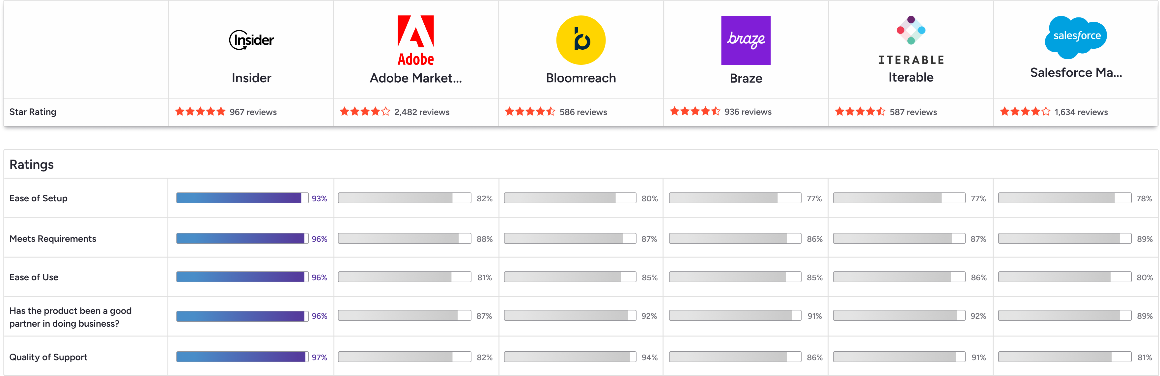Image resolution: width=1160 pixels, height=376 pixels.
Task: Click Bloomreach's 94% Quality of Support bar
Action: point(570,357)
